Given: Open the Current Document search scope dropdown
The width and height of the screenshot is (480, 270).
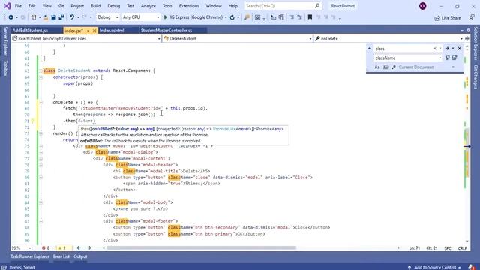Looking at the screenshot, I should click(x=453, y=67).
